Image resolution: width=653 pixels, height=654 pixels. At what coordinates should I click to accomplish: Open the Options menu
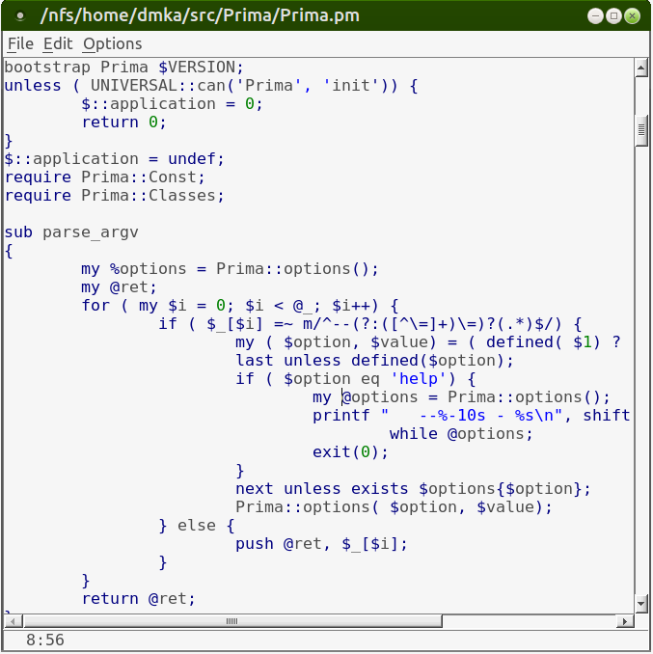point(112,43)
